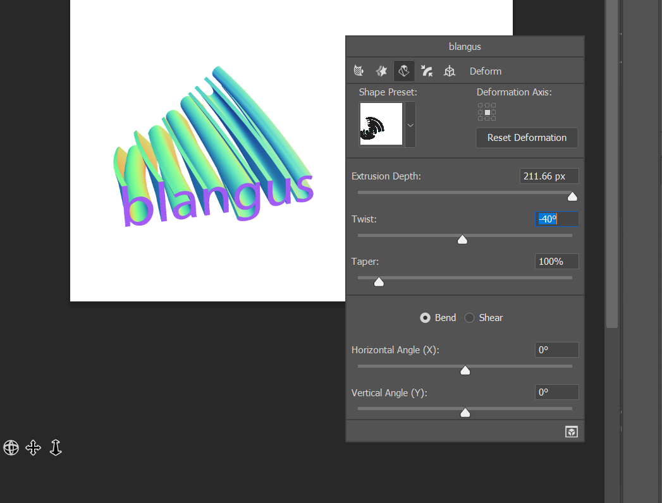Open the Coordinates cube icon
Image resolution: width=662 pixels, height=503 pixels.
pyautogui.click(x=450, y=71)
